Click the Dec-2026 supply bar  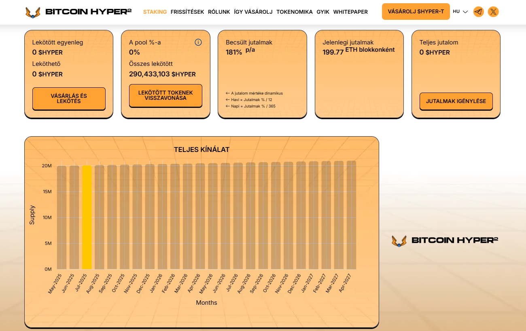[301, 215]
